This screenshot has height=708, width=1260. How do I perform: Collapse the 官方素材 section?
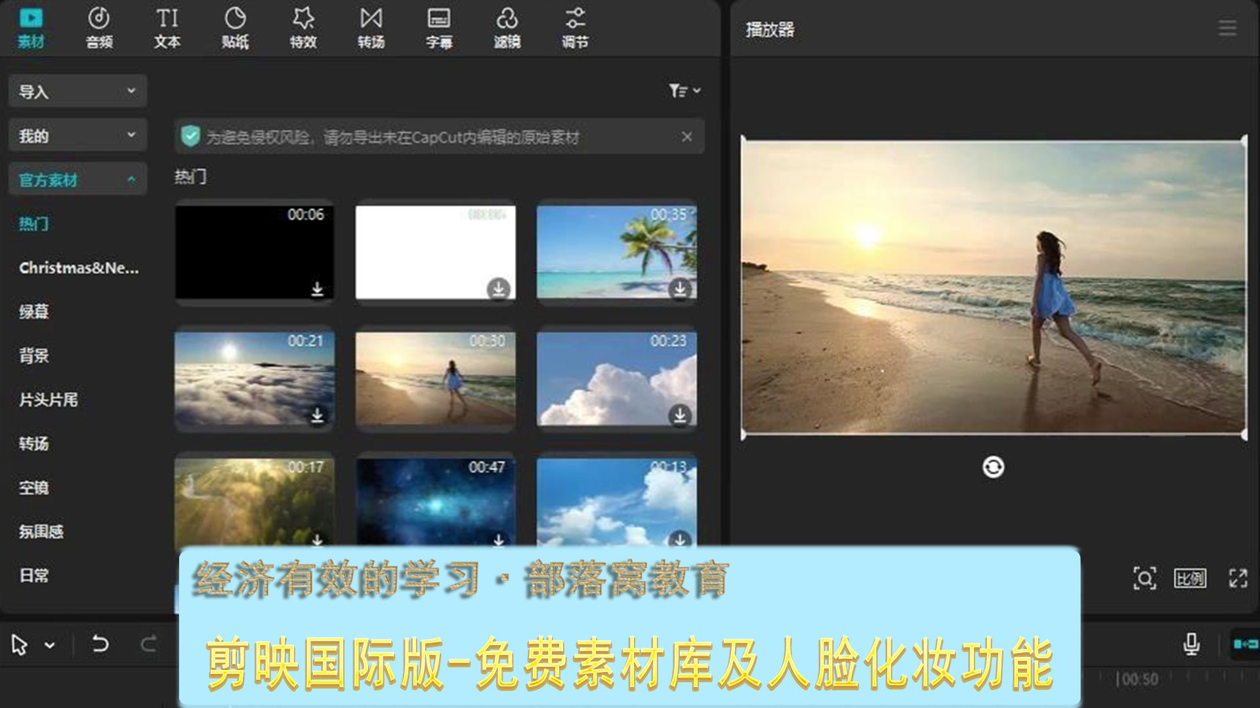pos(77,178)
